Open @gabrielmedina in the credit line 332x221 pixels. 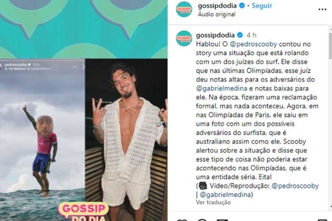(225, 194)
